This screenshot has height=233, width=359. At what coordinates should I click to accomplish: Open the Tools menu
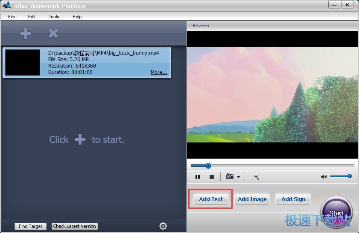[54, 17]
